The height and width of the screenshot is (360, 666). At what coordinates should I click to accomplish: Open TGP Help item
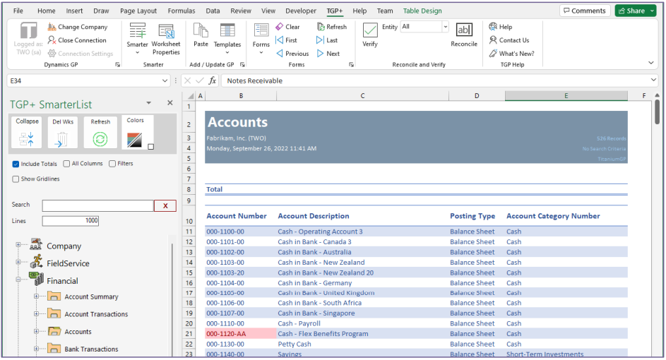500,27
